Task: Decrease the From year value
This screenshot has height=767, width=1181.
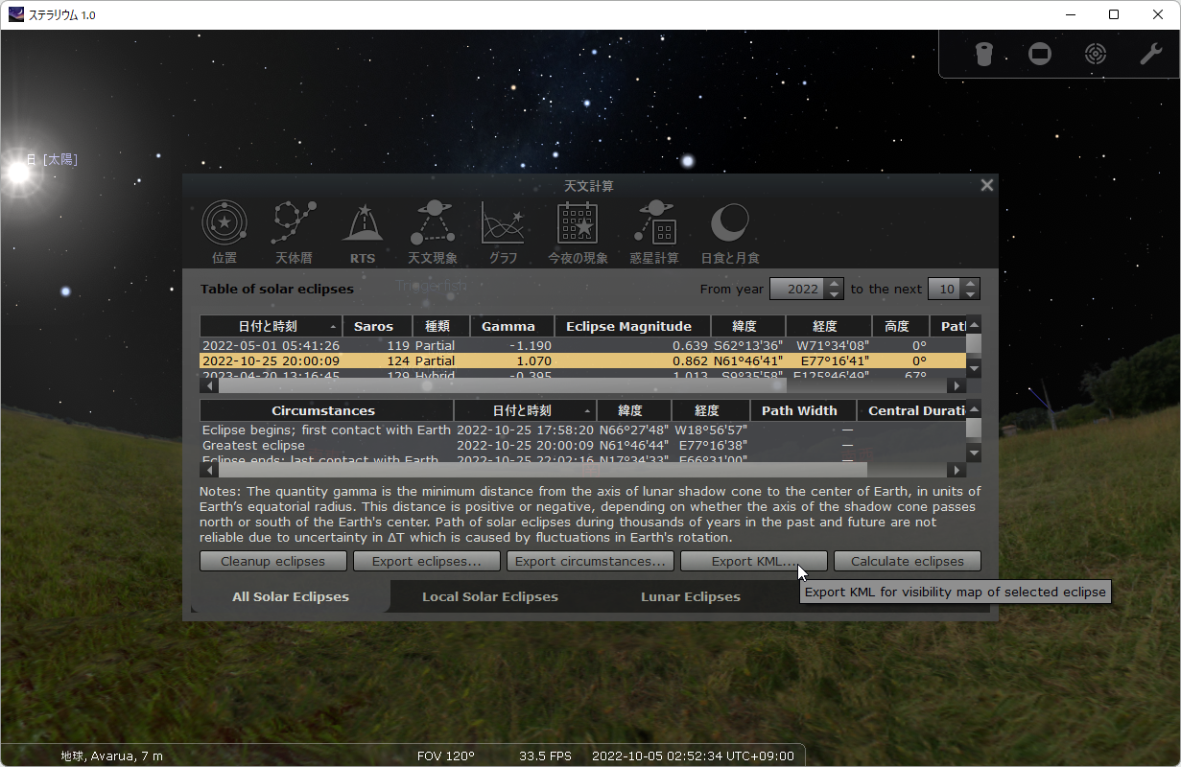Action: click(834, 294)
